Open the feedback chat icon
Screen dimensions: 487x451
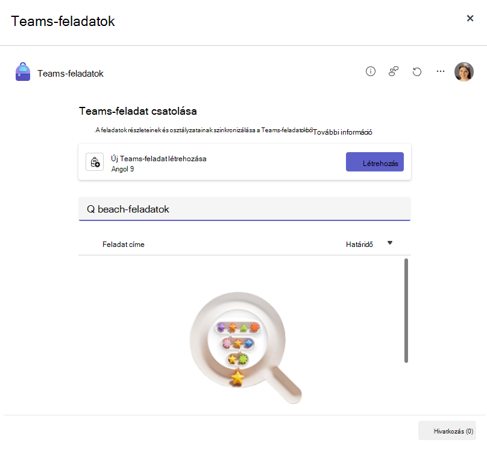point(394,71)
